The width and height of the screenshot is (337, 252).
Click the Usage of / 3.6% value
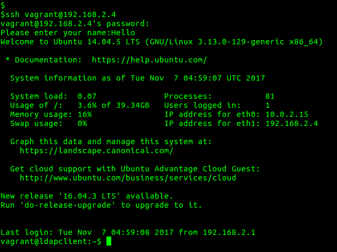87,105
